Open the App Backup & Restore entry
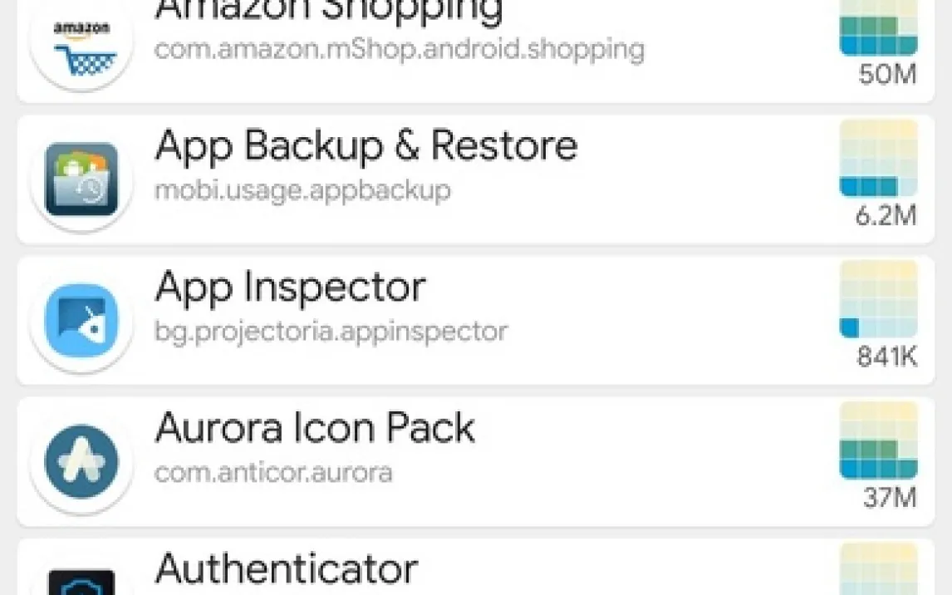The width and height of the screenshot is (952, 595). (366, 147)
